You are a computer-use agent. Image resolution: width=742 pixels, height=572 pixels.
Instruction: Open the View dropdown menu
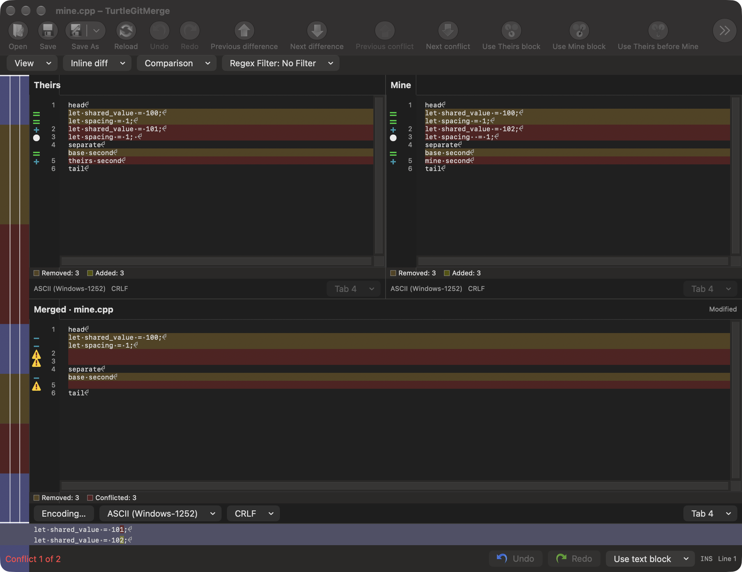coord(32,63)
